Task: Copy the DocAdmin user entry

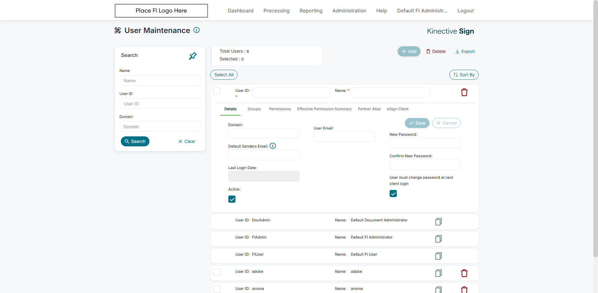Action: coord(439,222)
